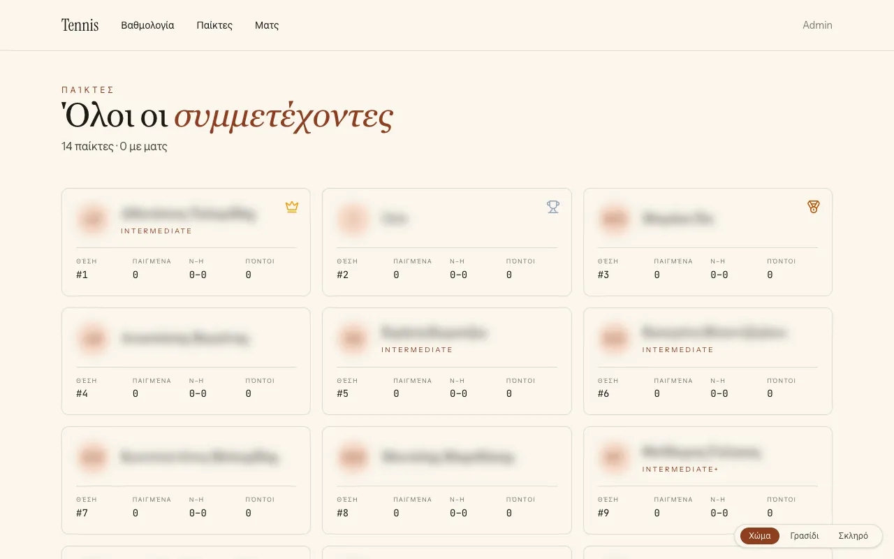This screenshot has height=559, width=894.
Task: Click the "0-0" record on the #5 card
Action: (x=458, y=393)
